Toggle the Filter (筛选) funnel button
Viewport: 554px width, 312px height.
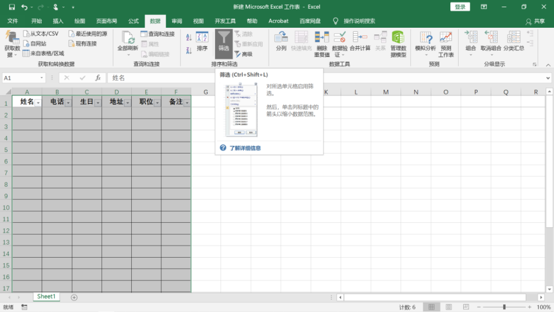tap(224, 44)
